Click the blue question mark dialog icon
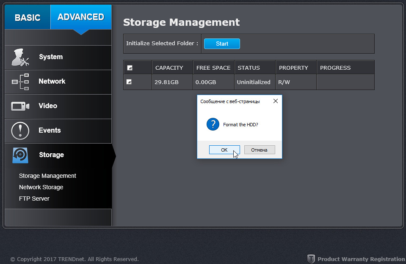406x264 pixels. (213, 125)
